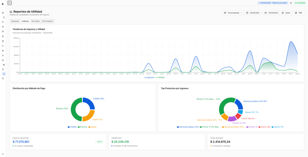
Task: Click the logout icon at sidebar bottom
Action: pyautogui.click(x=3, y=154)
